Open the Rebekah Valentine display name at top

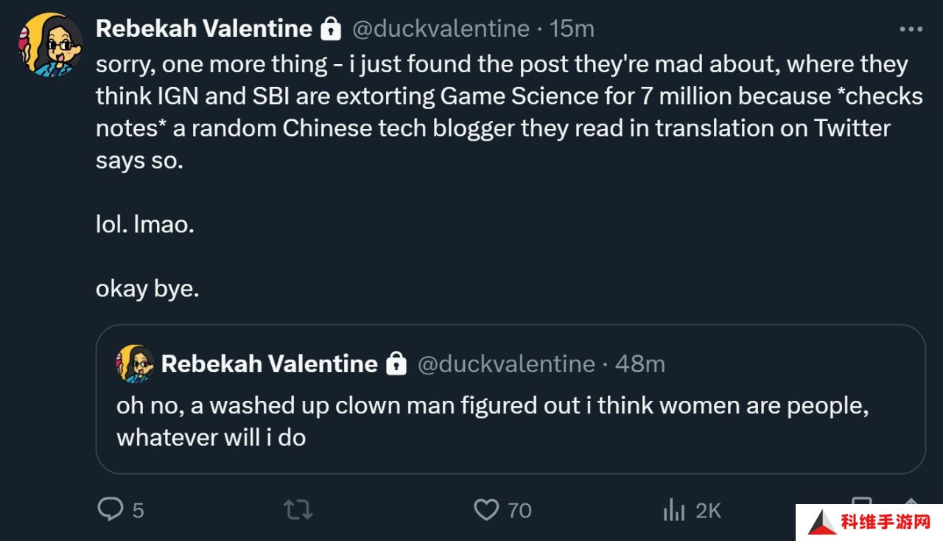pos(204,29)
